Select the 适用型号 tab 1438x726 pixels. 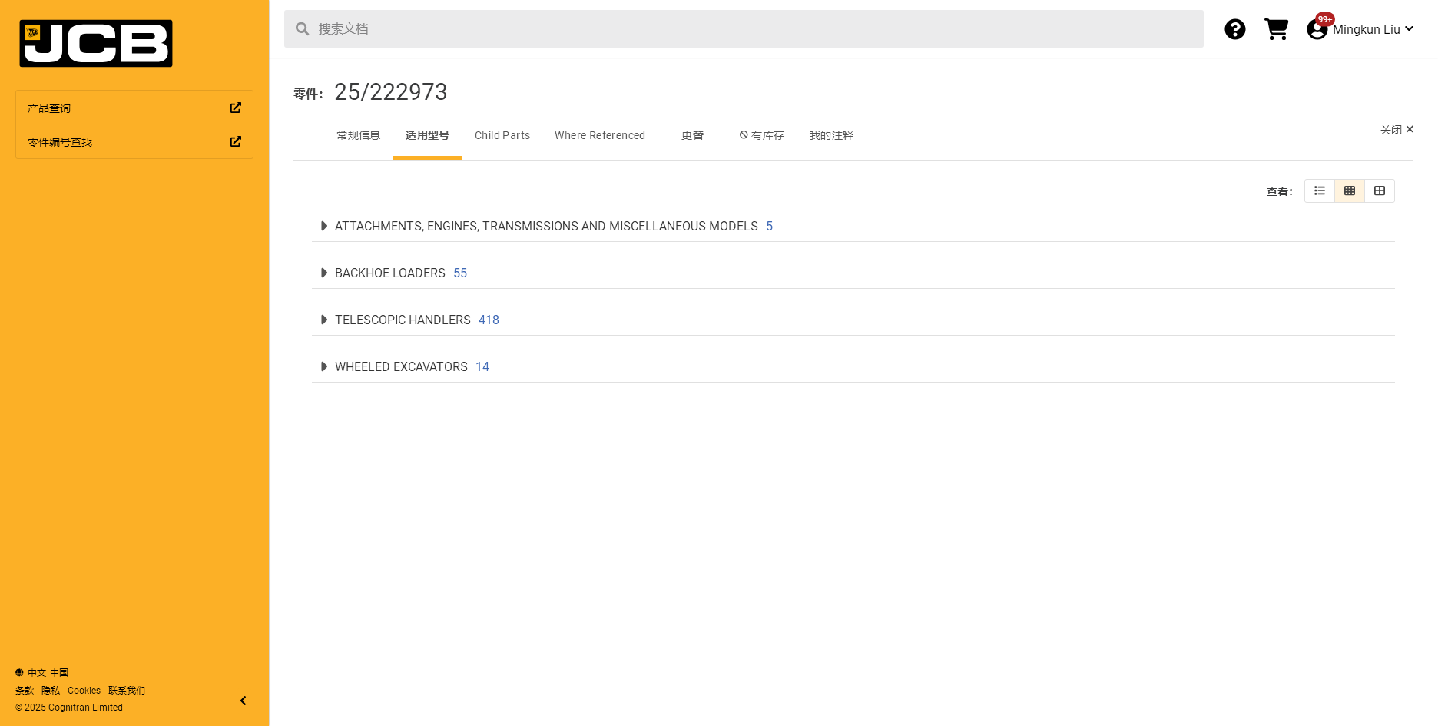[x=427, y=135]
